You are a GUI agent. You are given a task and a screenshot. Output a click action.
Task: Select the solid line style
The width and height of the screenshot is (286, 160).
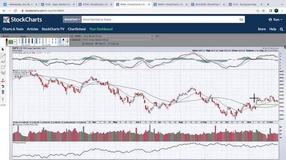[x=36, y=41]
